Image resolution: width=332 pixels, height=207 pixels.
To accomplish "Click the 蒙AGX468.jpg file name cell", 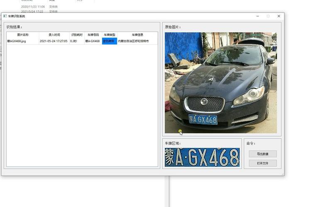I will click(x=23, y=41).
